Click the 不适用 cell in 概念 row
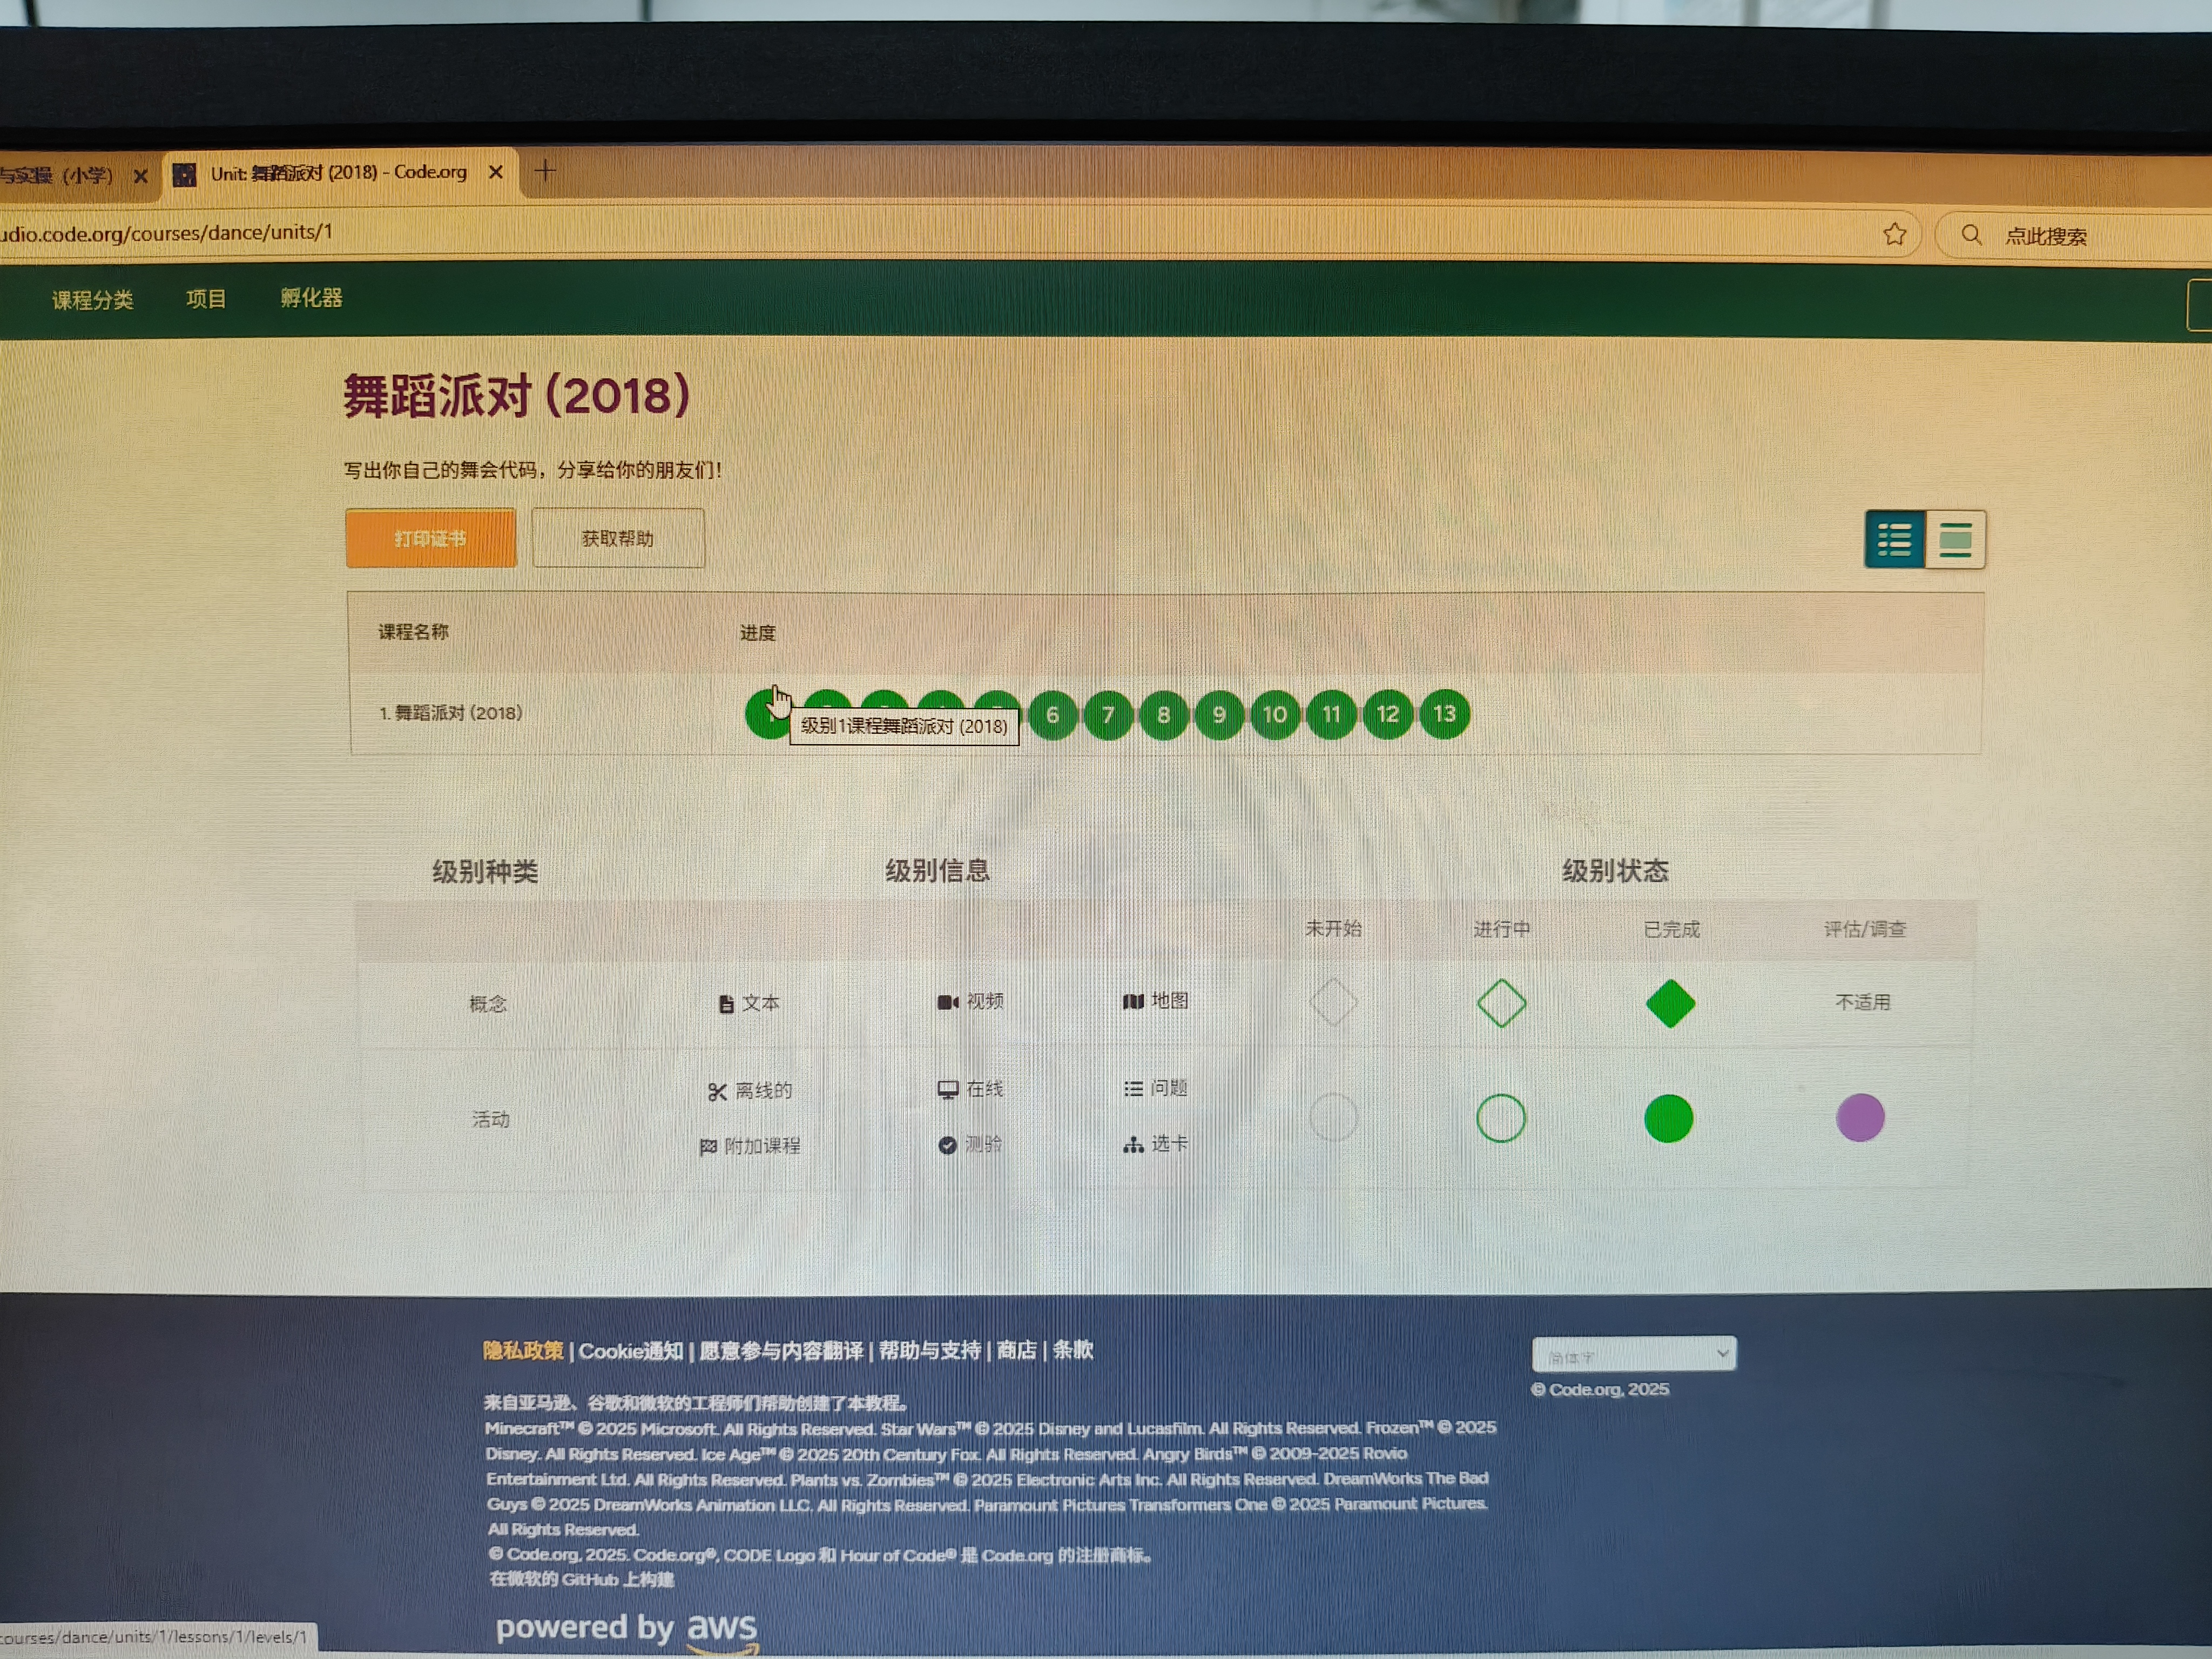 [x=1863, y=1002]
